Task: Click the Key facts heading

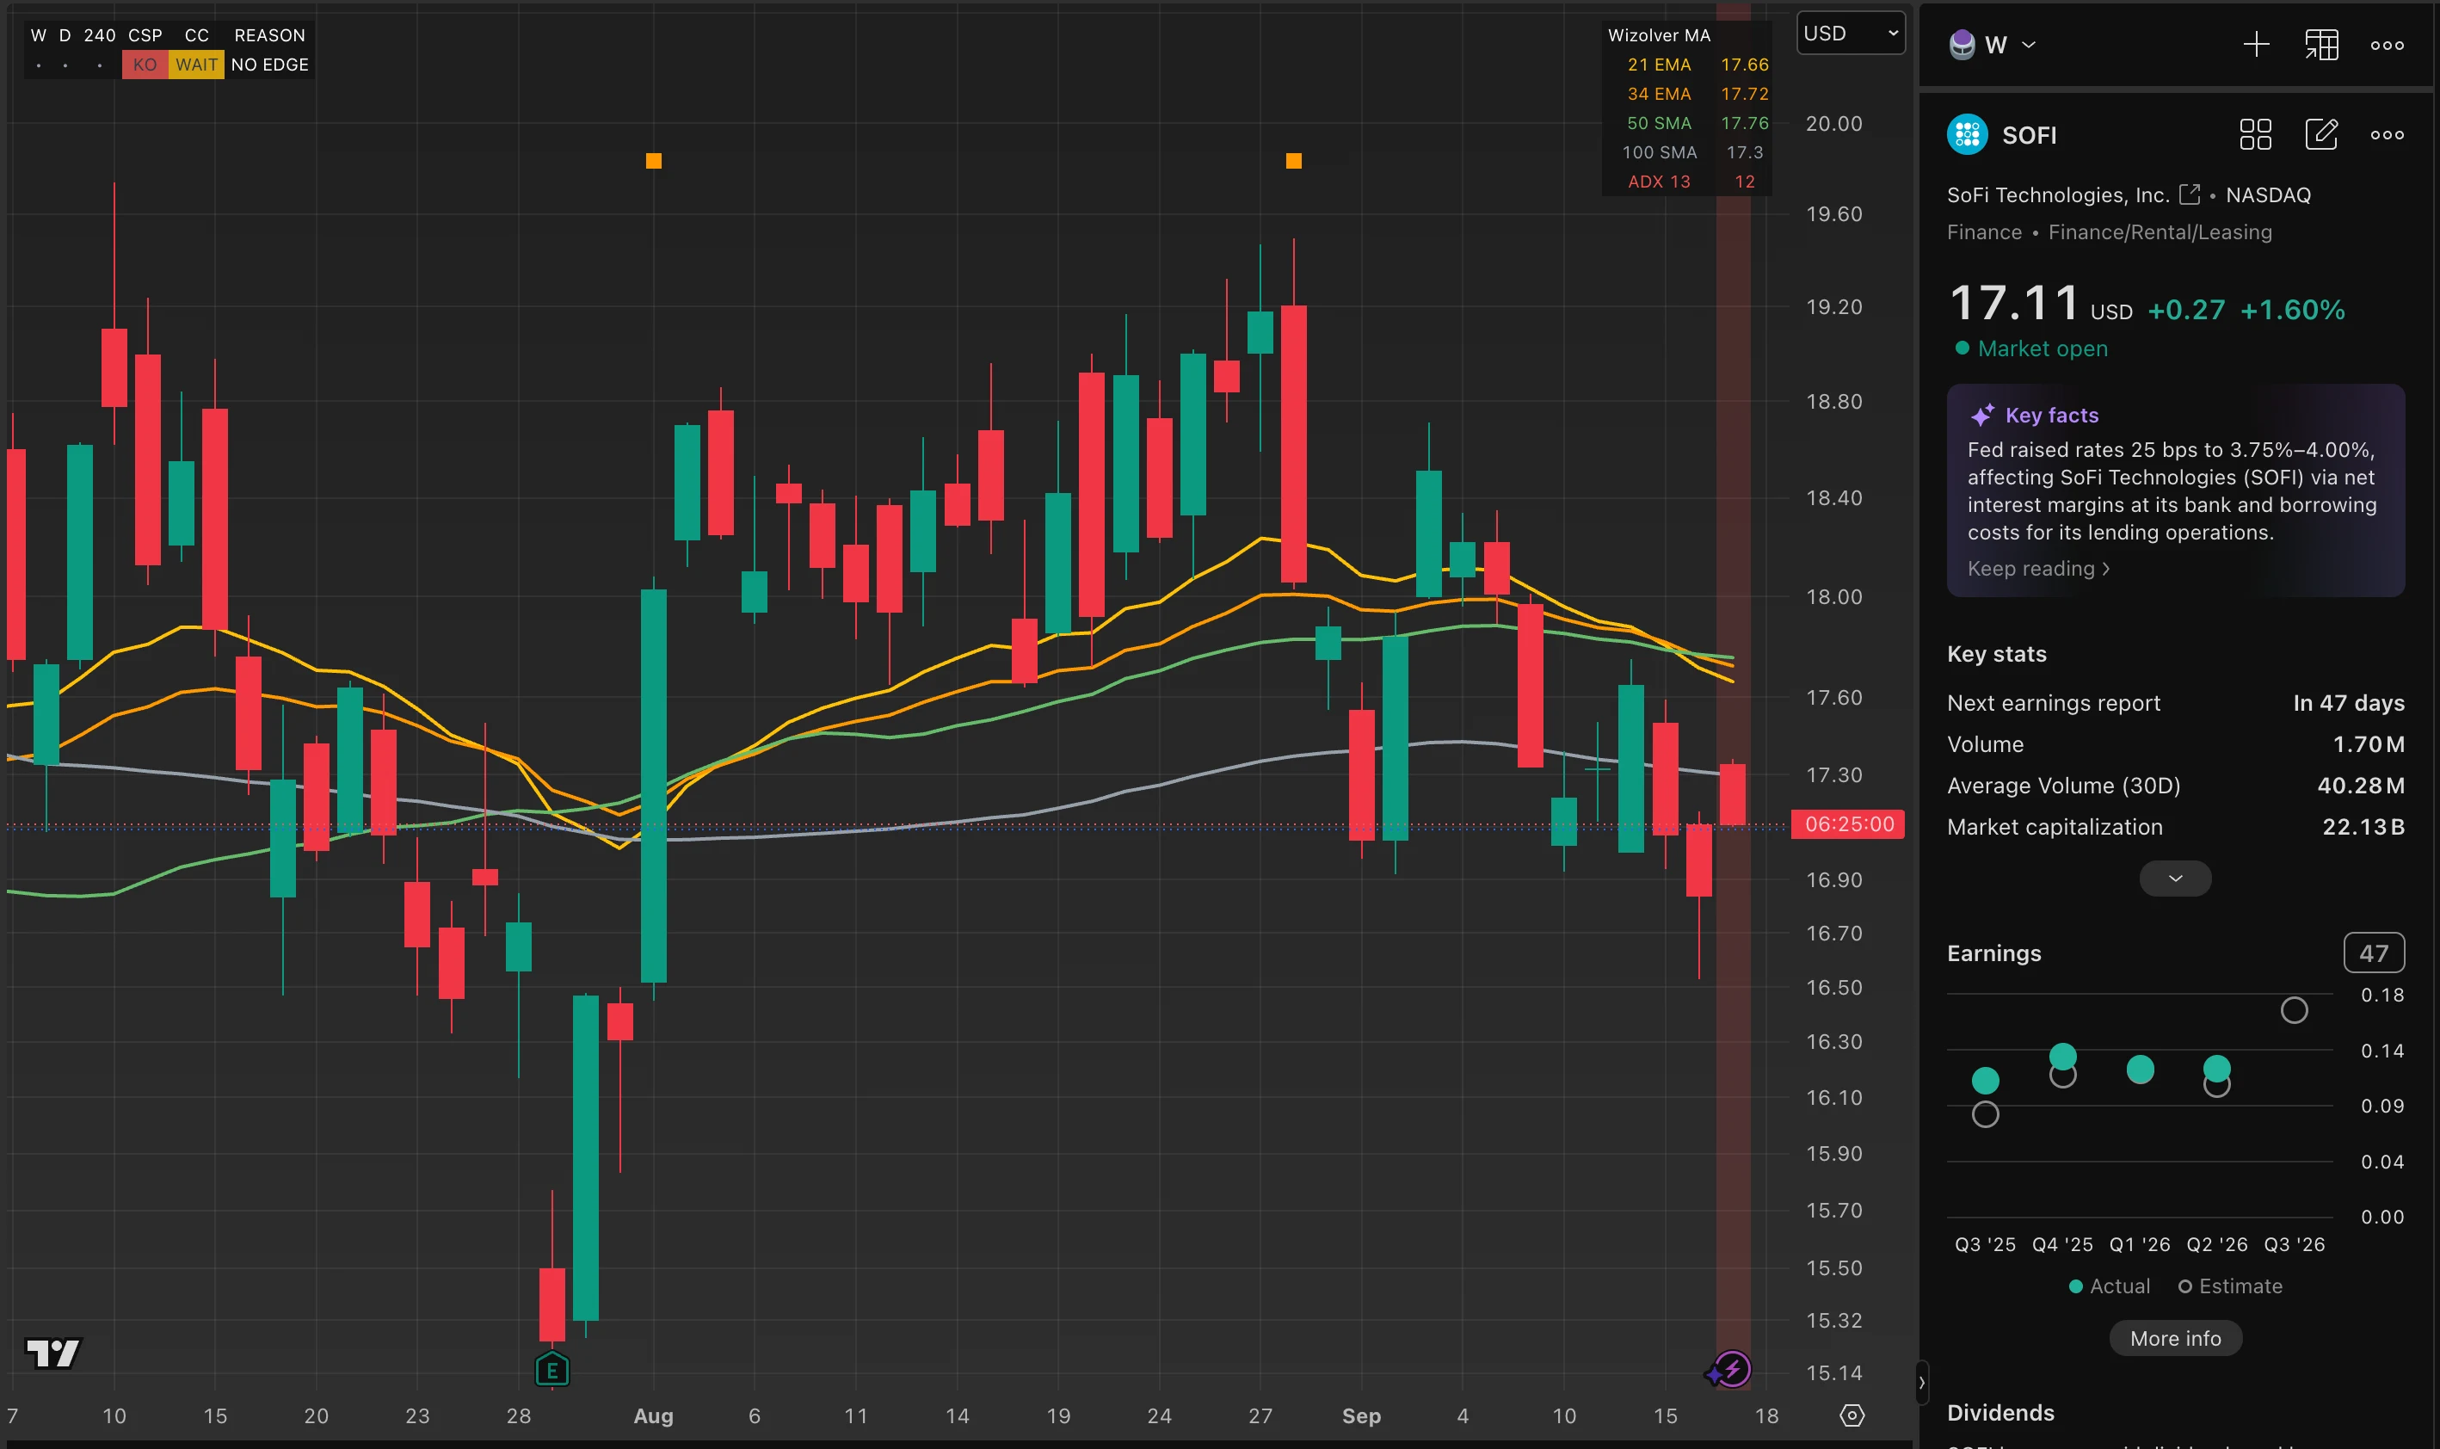Action: (2052, 415)
